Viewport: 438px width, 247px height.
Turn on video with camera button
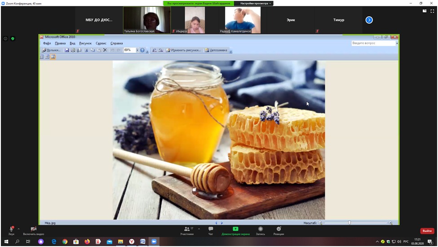tap(34, 229)
